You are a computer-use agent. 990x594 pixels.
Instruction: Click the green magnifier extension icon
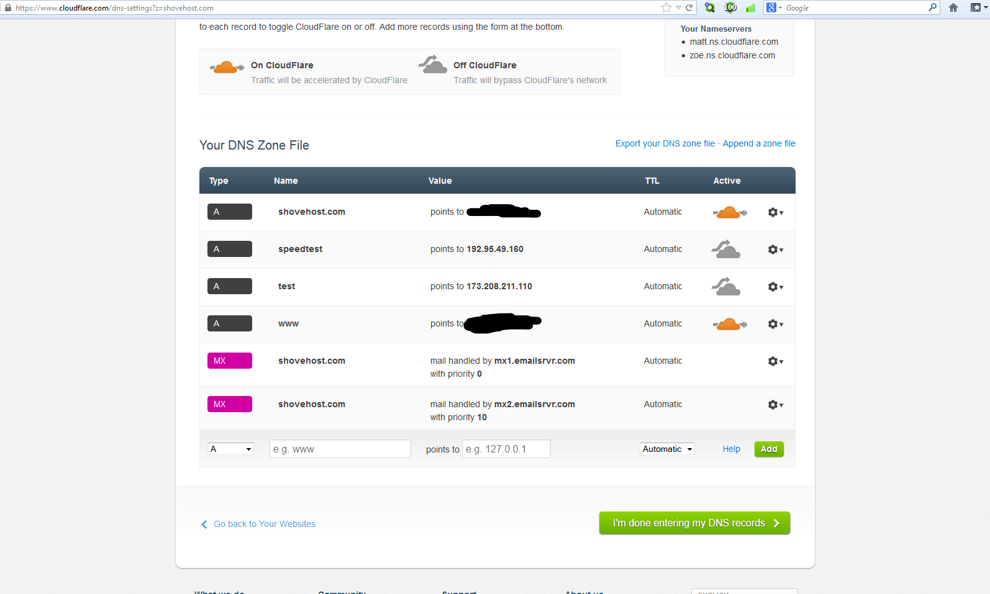(x=710, y=7)
